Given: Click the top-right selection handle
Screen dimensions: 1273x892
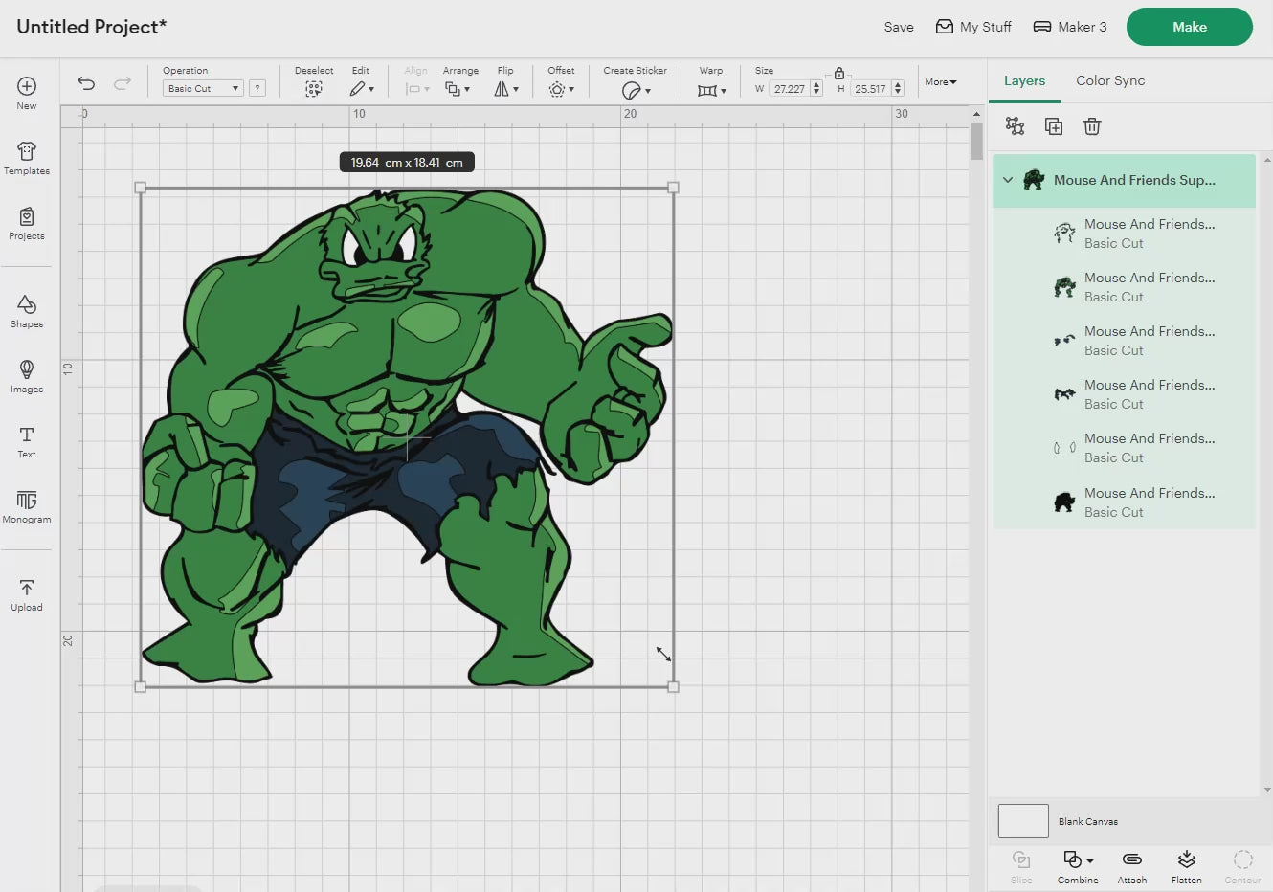Looking at the screenshot, I should (673, 188).
